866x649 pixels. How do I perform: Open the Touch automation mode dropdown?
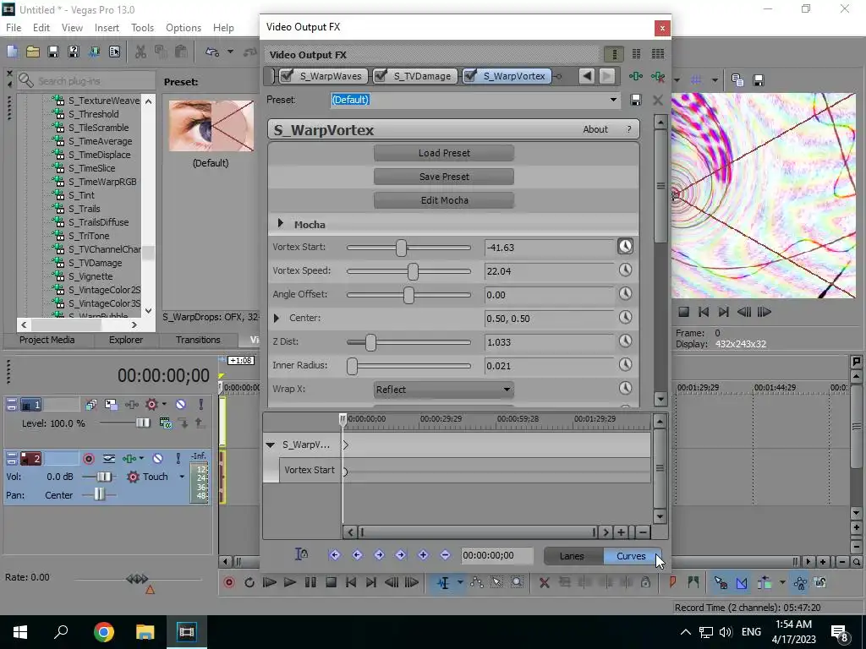[182, 477]
